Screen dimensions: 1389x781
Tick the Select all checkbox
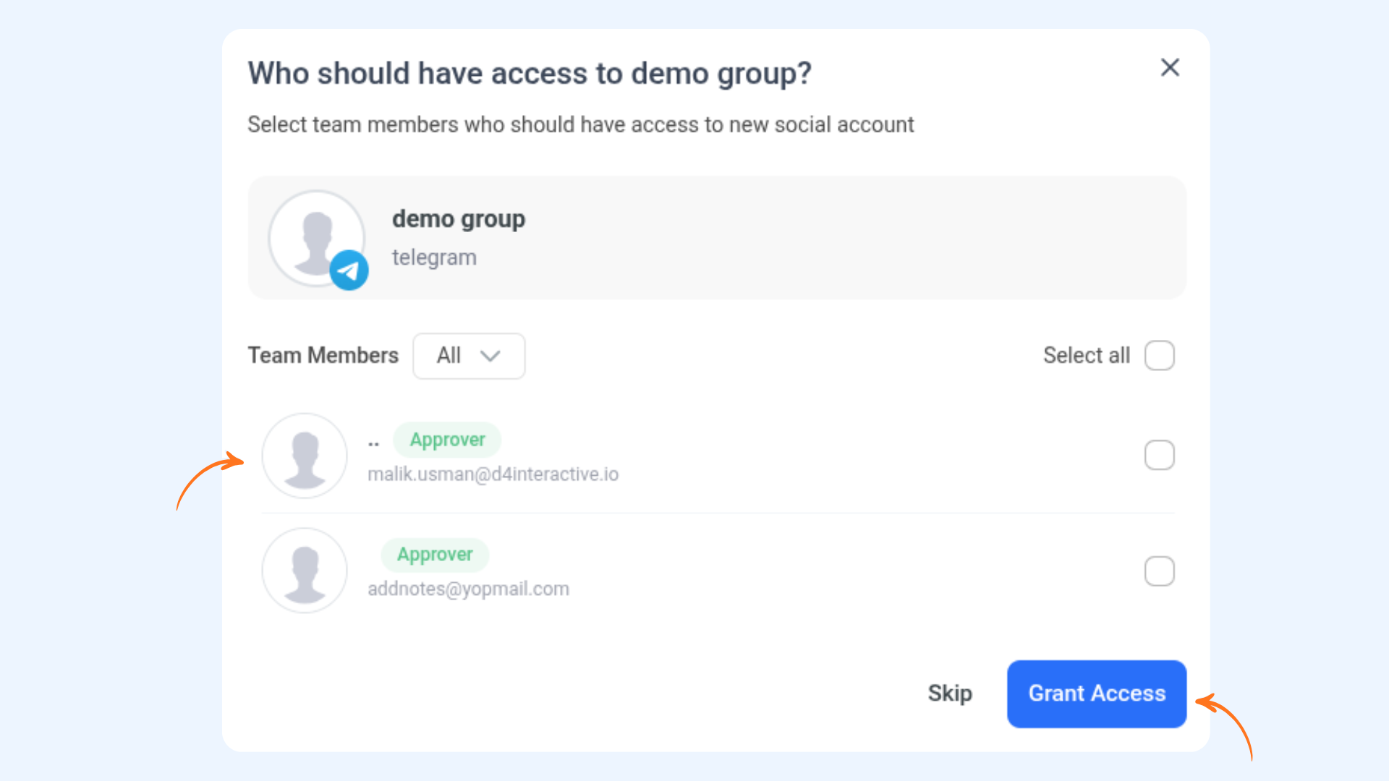coord(1159,355)
